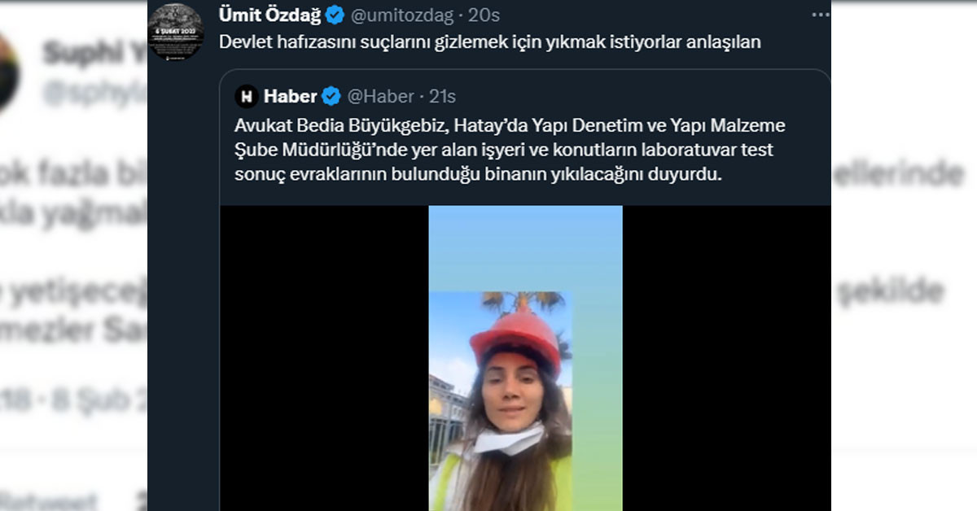Screen dimensions: 977x511
Task: Click the verified badge beside Ümit Özdağ
Action: coord(335,15)
